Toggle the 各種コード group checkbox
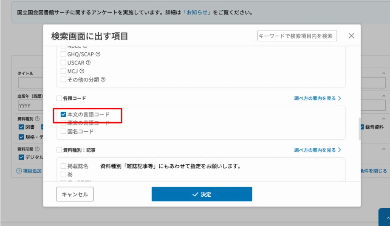 (x=59, y=99)
